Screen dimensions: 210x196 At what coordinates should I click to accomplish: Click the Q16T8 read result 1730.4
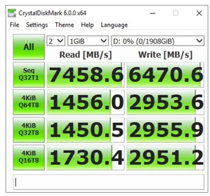(x=86, y=158)
